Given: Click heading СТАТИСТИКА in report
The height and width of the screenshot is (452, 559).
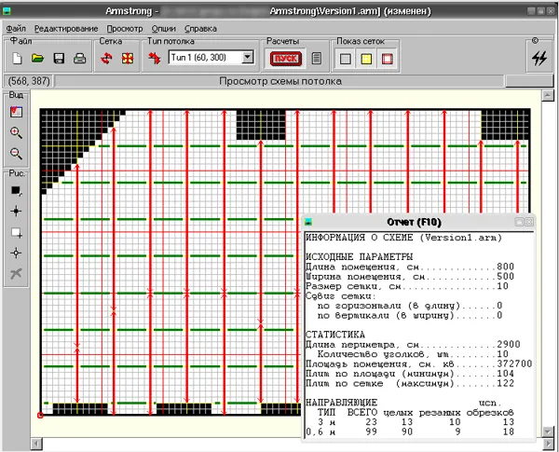Looking at the screenshot, I should (x=335, y=335).
